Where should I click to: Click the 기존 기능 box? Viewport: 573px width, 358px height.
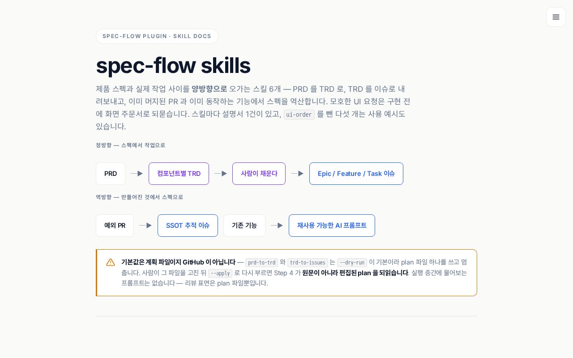(244, 226)
